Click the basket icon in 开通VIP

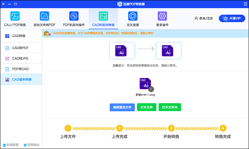[x=225, y=19]
